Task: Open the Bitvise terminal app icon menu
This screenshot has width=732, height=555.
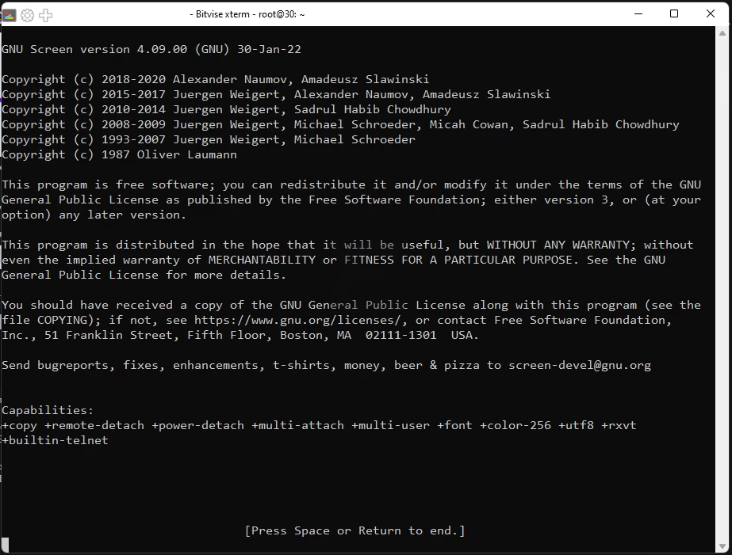Action: pos(9,15)
